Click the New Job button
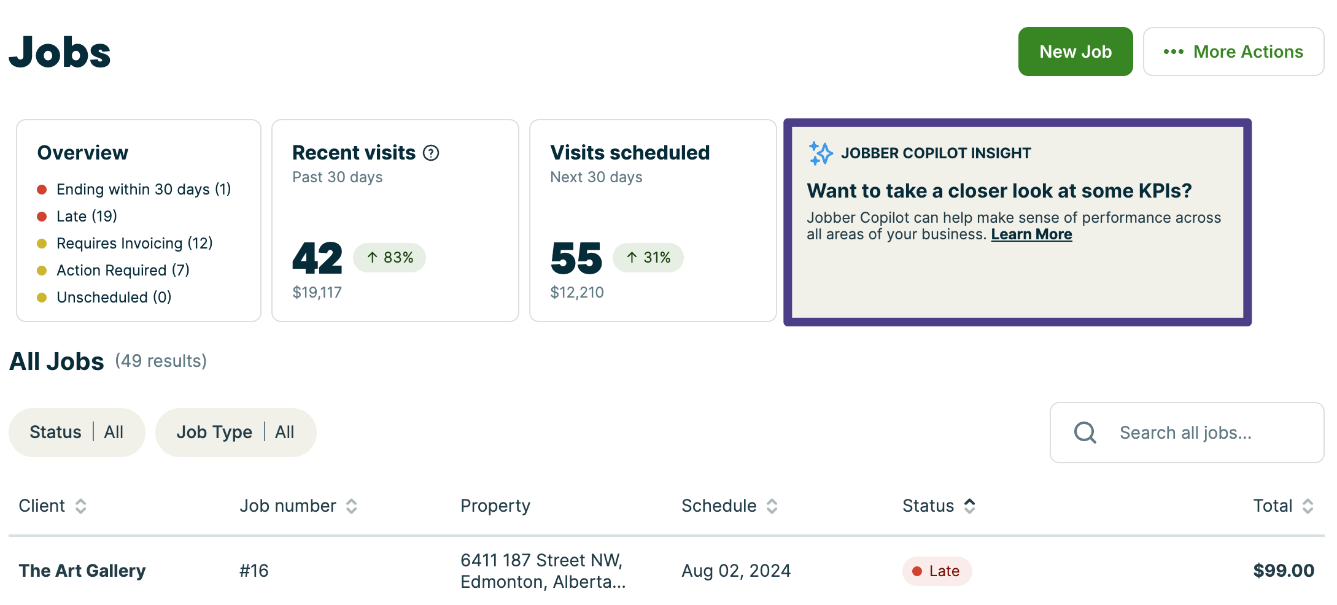Viewport: 1337px width, 605px height. [x=1075, y=52]
